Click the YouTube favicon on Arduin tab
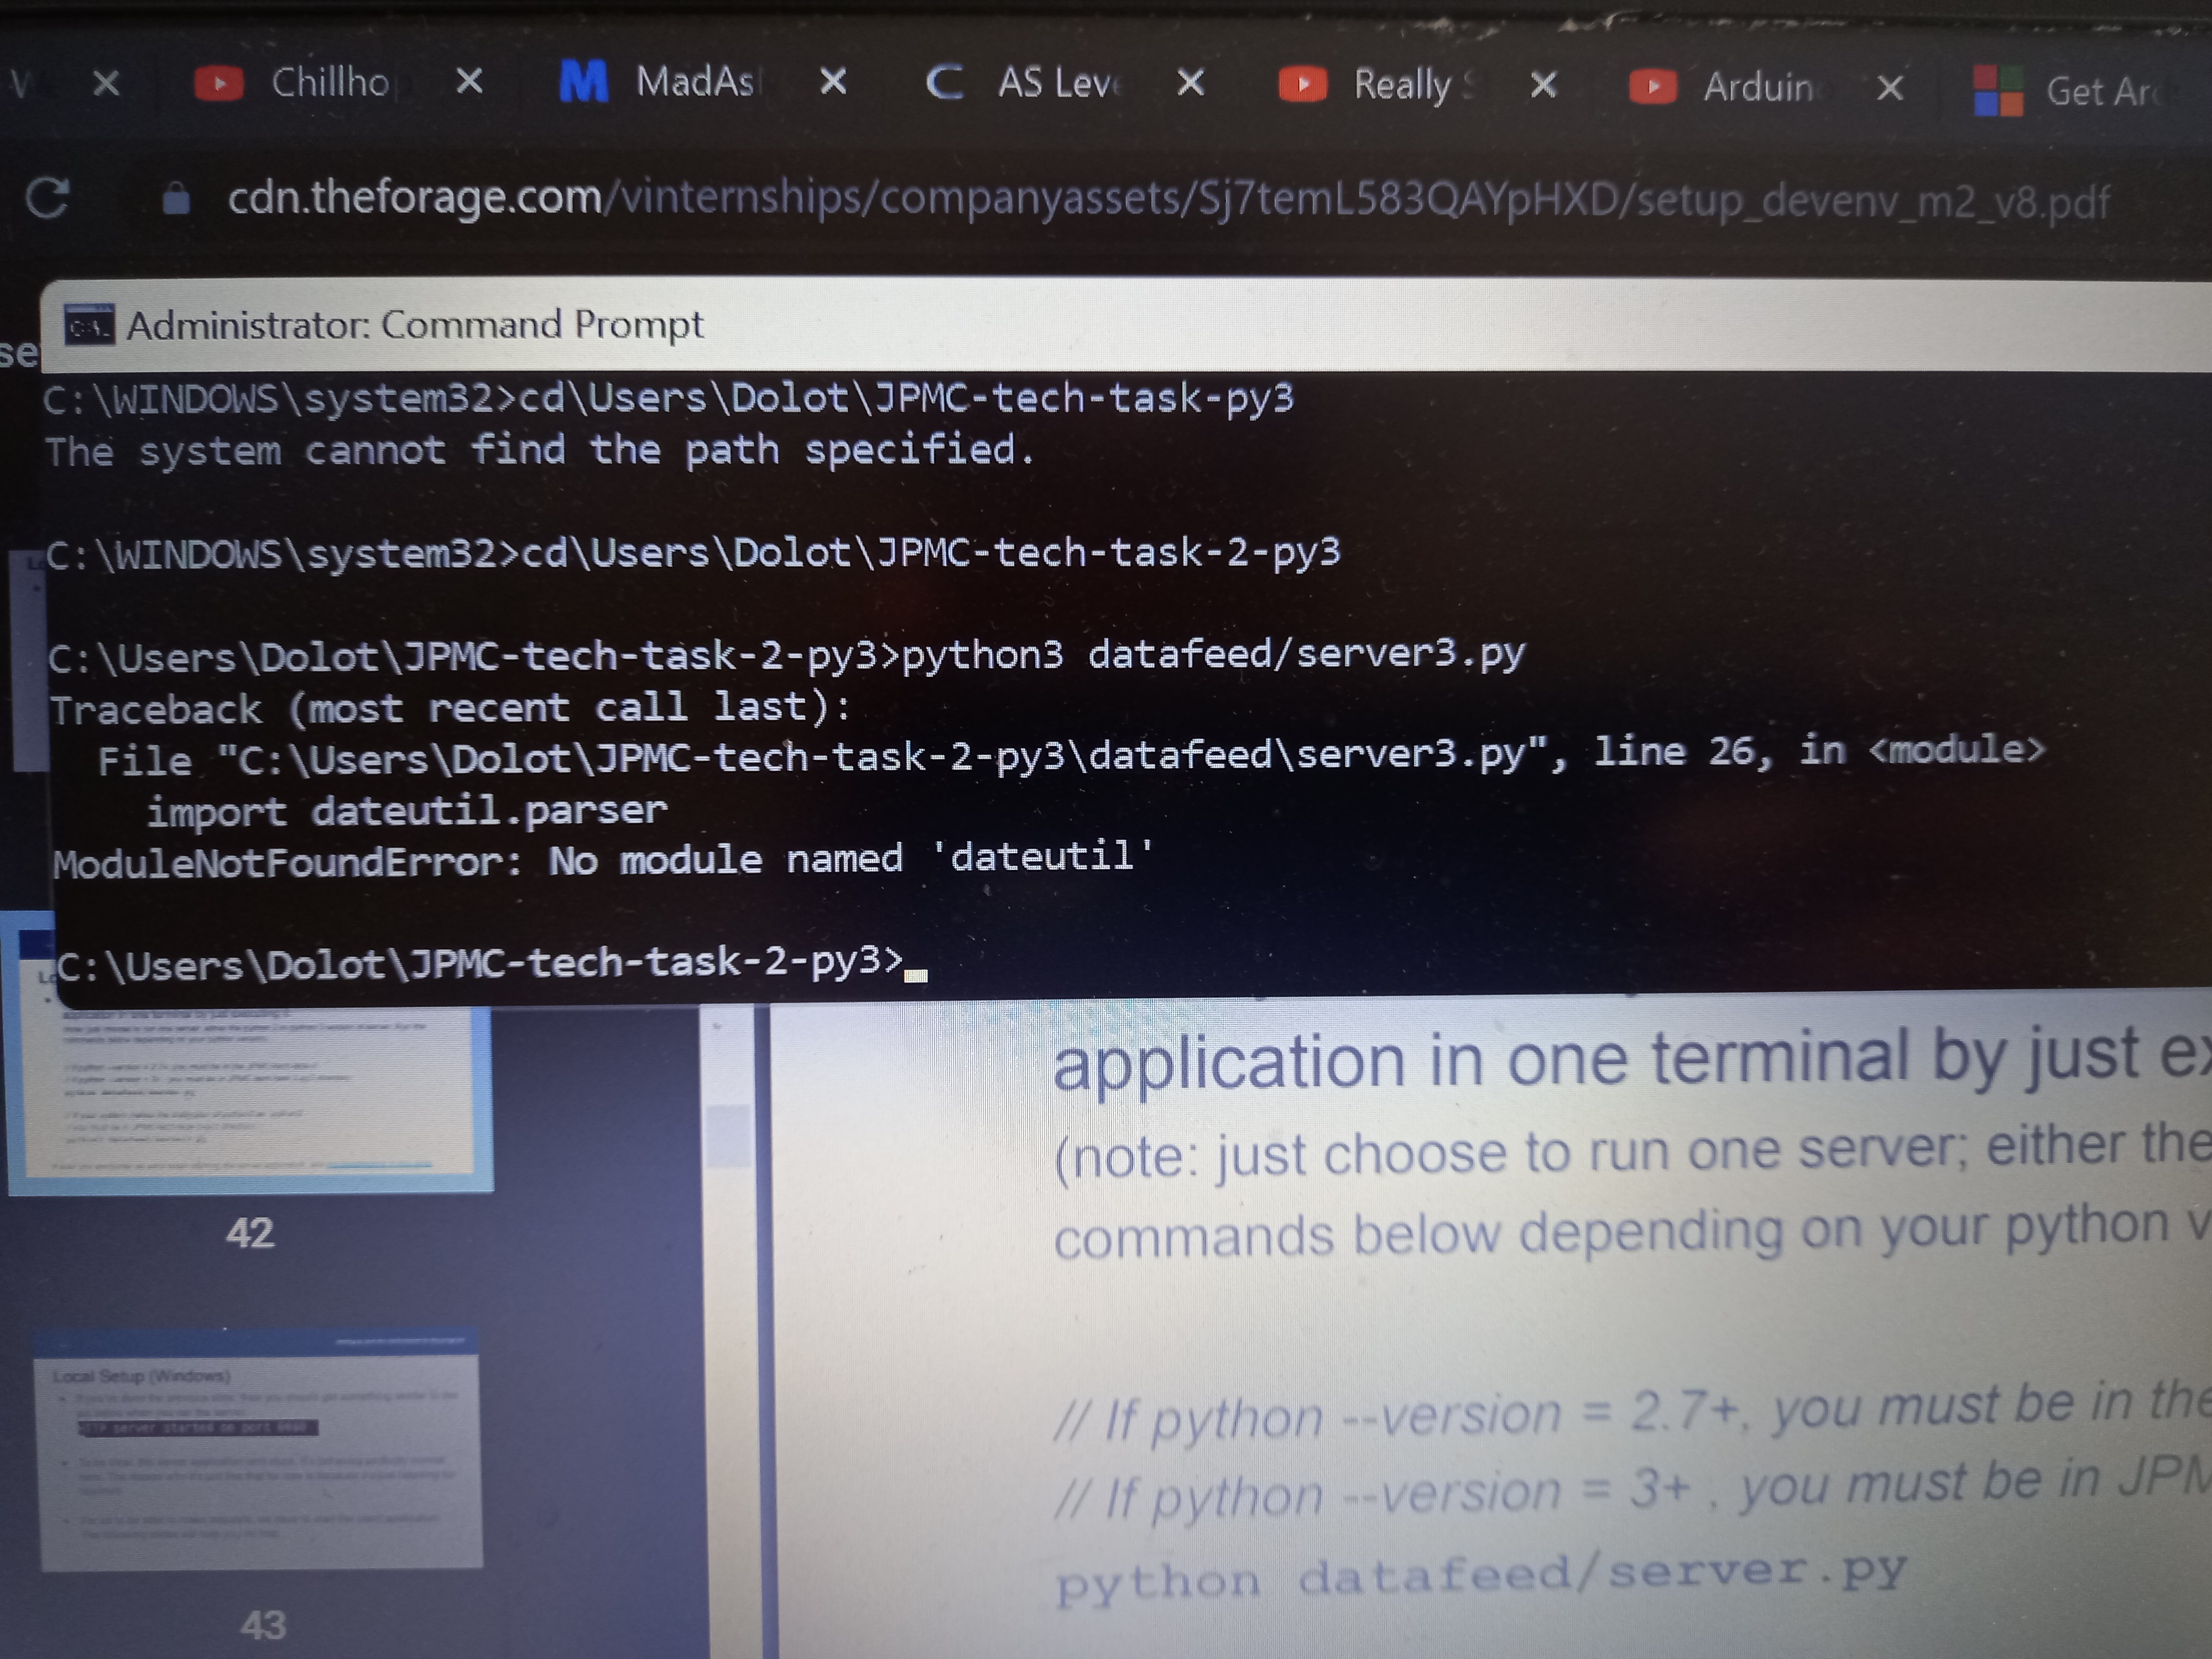This screenshot has width=2212, height=1659. 1652,86
